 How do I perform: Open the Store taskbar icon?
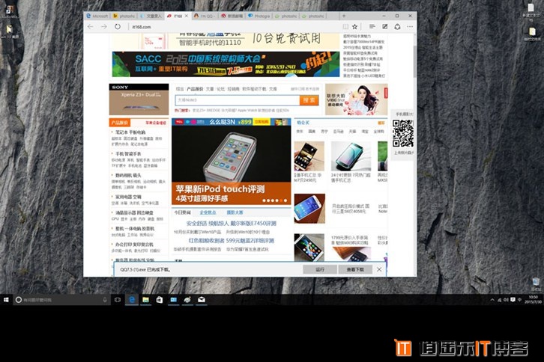[x=160, y=300]
